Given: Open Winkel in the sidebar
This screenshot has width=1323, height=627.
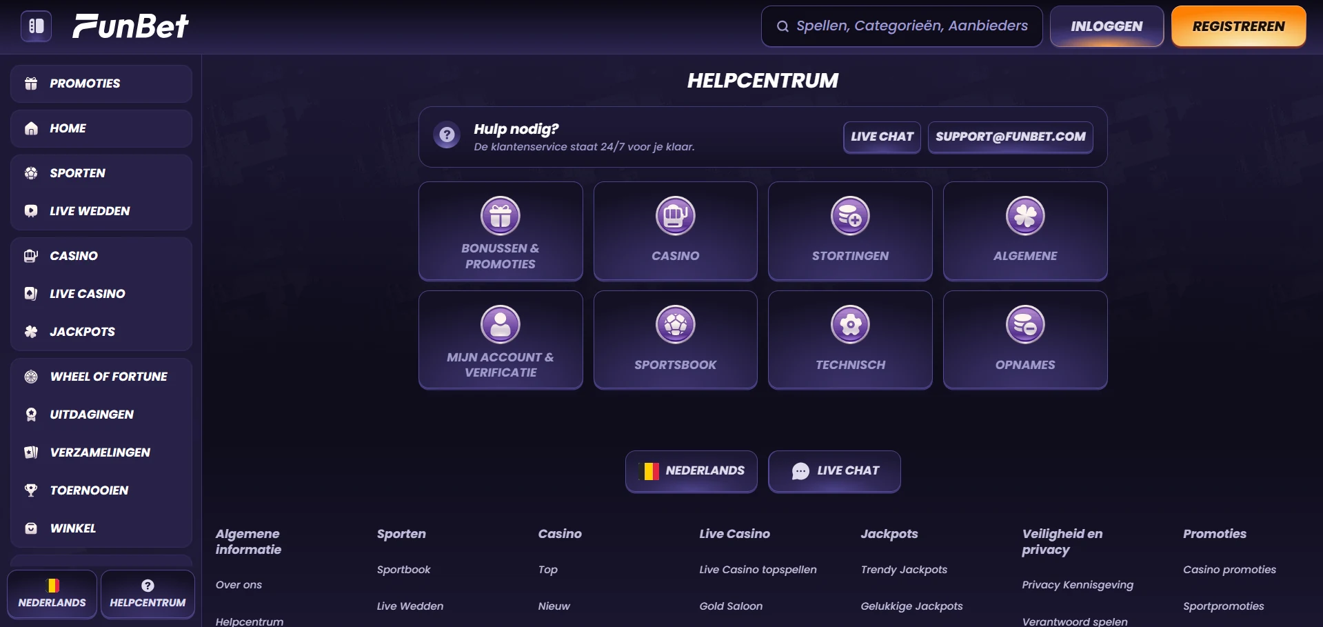Looking at the screenshot, I should click(101, 528).
